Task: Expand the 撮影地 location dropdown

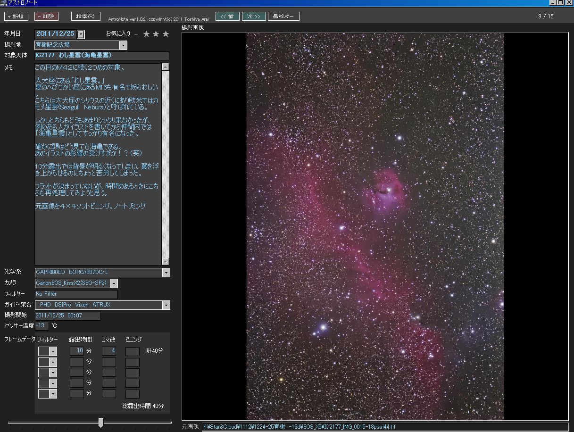Action: click(x=123, y=45)
